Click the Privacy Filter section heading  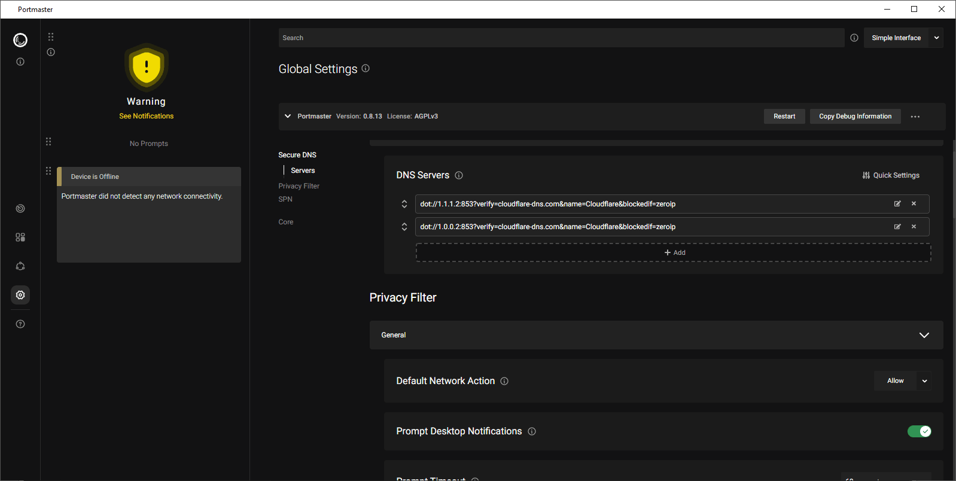coord(403,297)
